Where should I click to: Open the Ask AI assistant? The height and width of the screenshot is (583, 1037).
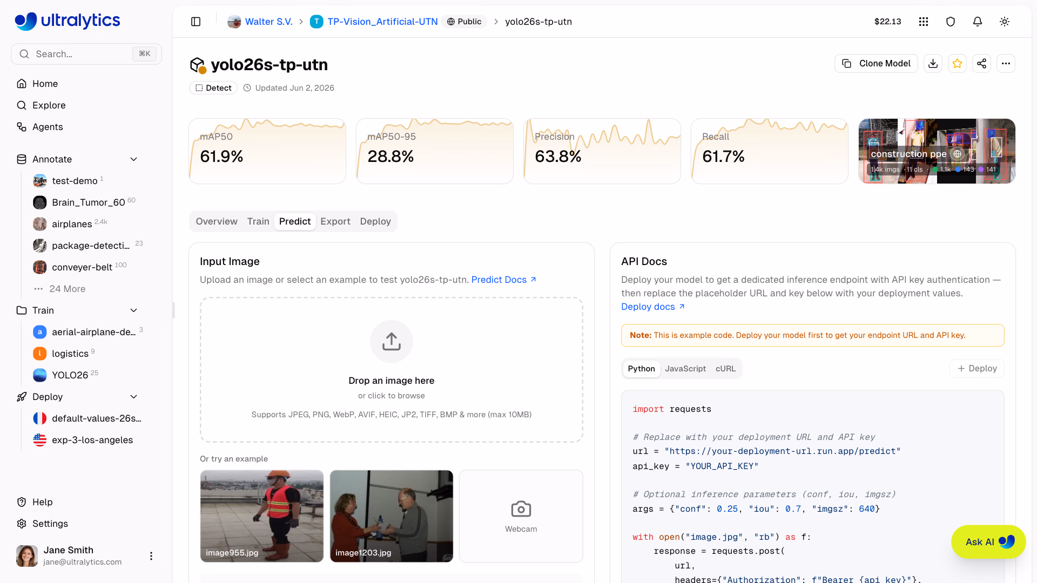tap(988, 542)
